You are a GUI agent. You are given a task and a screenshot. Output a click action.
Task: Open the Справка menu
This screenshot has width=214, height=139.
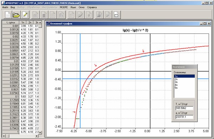point(92,7)
